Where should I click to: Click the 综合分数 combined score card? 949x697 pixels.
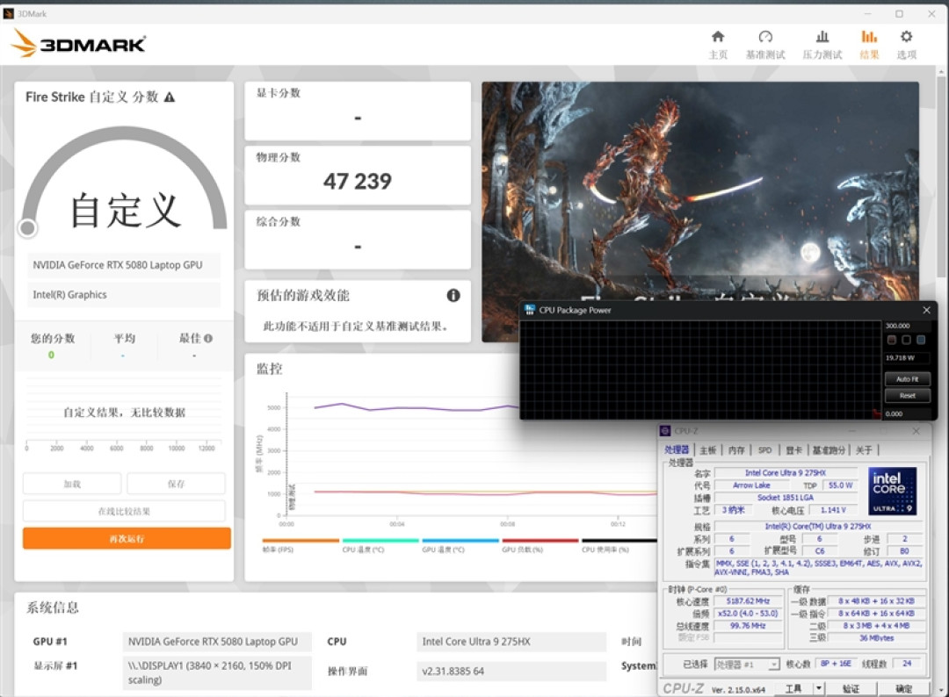pos(358,240)
